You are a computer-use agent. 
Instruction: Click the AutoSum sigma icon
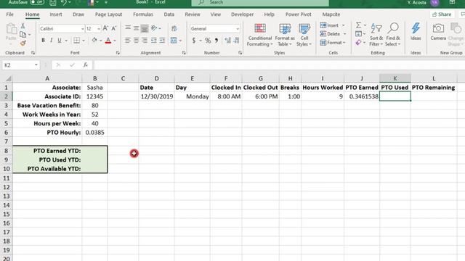(x=358, y=25)
